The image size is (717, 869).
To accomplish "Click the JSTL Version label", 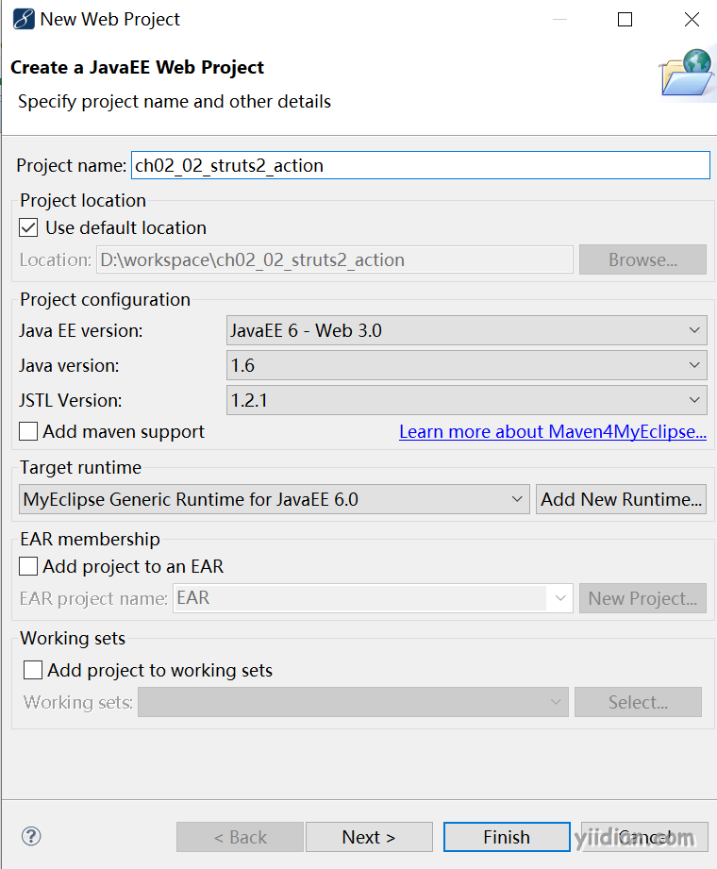I will tap(71, 400).
